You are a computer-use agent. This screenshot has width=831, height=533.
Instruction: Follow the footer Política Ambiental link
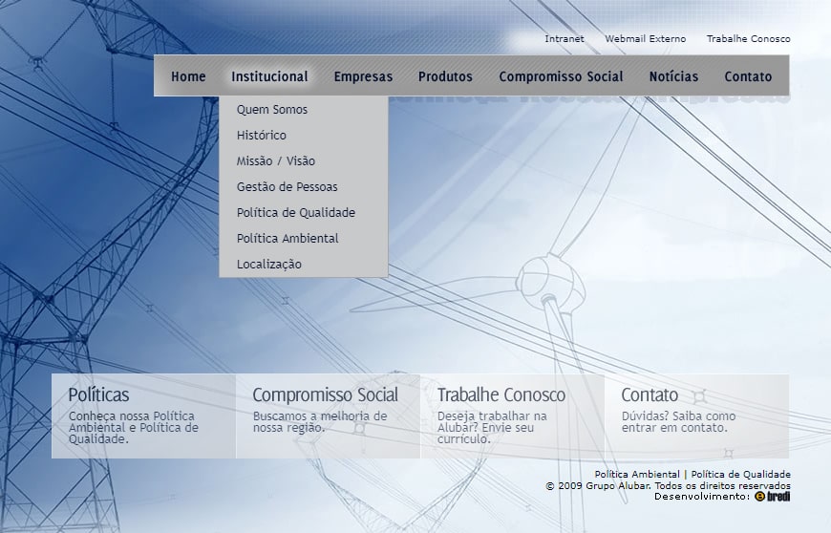637,474
